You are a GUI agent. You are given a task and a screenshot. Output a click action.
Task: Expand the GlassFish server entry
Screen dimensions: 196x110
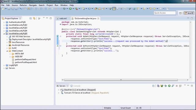58,90
